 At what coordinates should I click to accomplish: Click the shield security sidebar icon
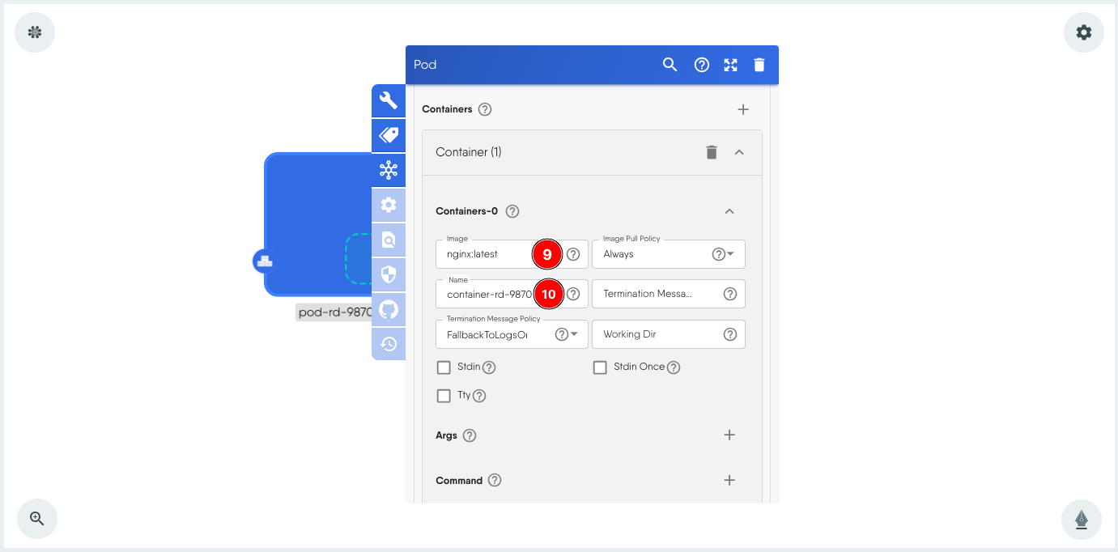(389, 274)
